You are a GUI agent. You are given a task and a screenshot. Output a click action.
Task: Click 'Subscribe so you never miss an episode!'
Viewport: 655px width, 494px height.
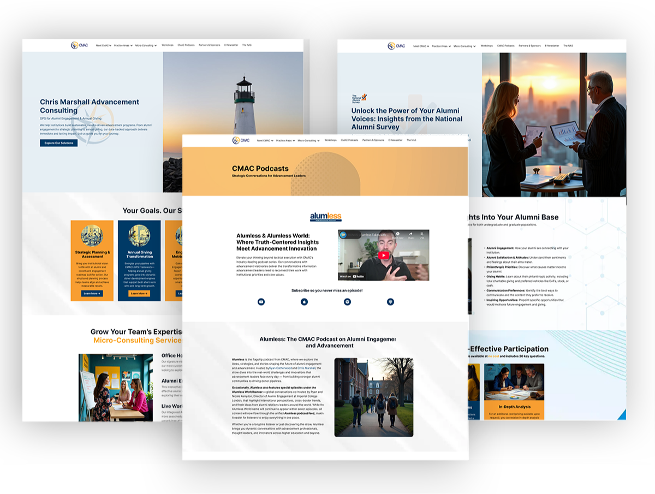327,290
